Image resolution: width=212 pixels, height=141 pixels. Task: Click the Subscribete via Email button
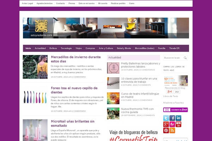pyautogui.click(x=175, y=110)
